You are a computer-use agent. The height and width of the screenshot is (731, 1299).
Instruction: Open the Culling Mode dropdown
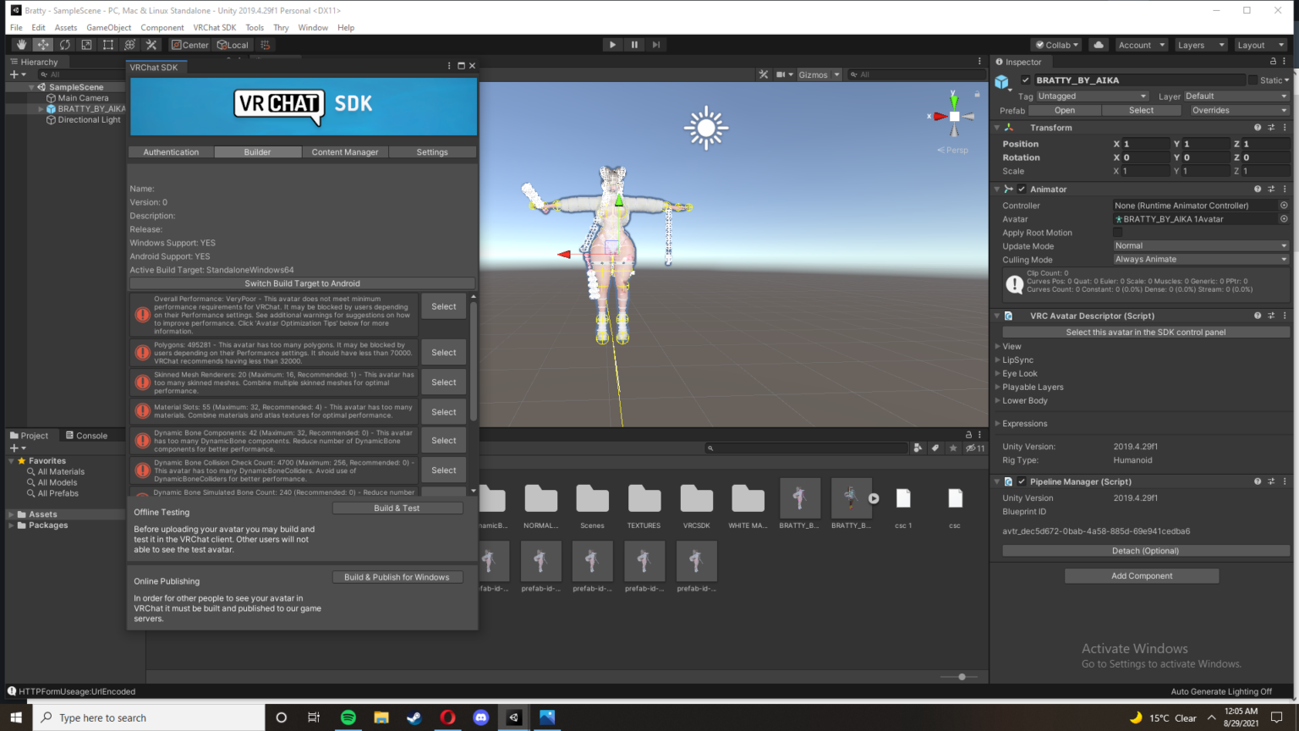(1200, 259)
